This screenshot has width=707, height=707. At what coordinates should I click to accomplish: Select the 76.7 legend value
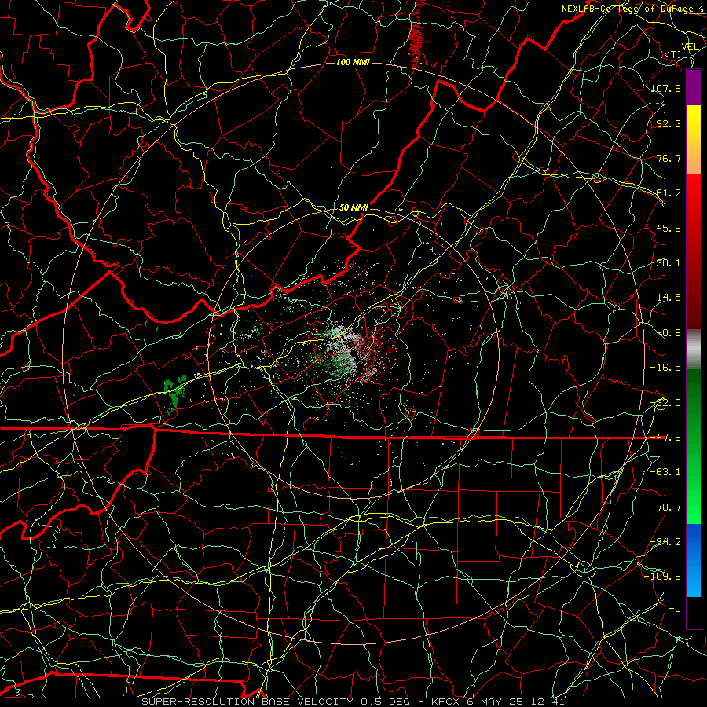point(669,158)
